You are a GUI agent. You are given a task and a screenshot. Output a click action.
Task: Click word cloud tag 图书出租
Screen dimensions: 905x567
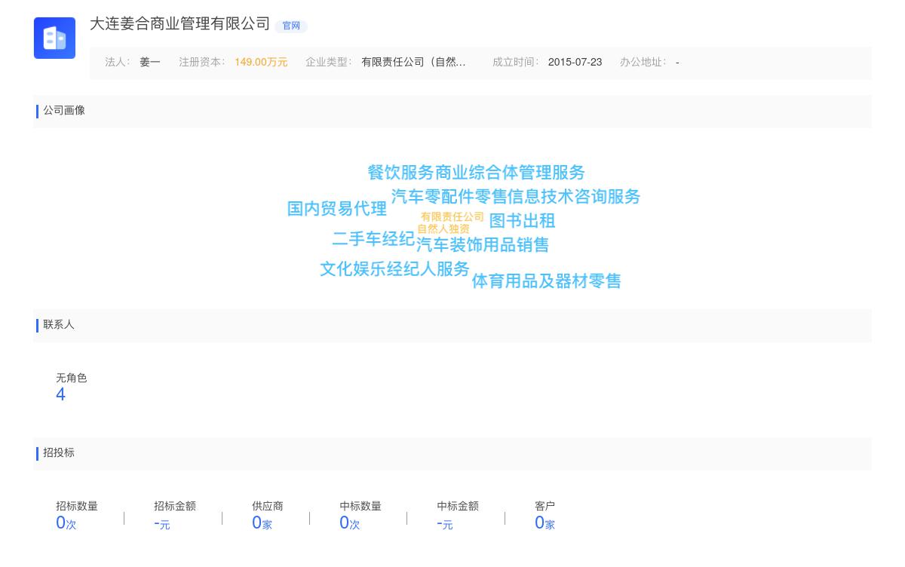point(523,221)
